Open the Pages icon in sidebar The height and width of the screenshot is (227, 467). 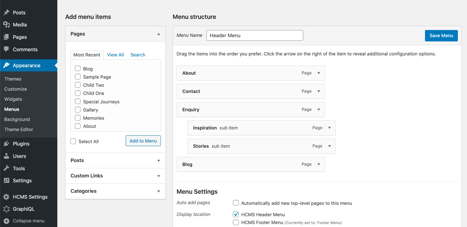(6, 37)
